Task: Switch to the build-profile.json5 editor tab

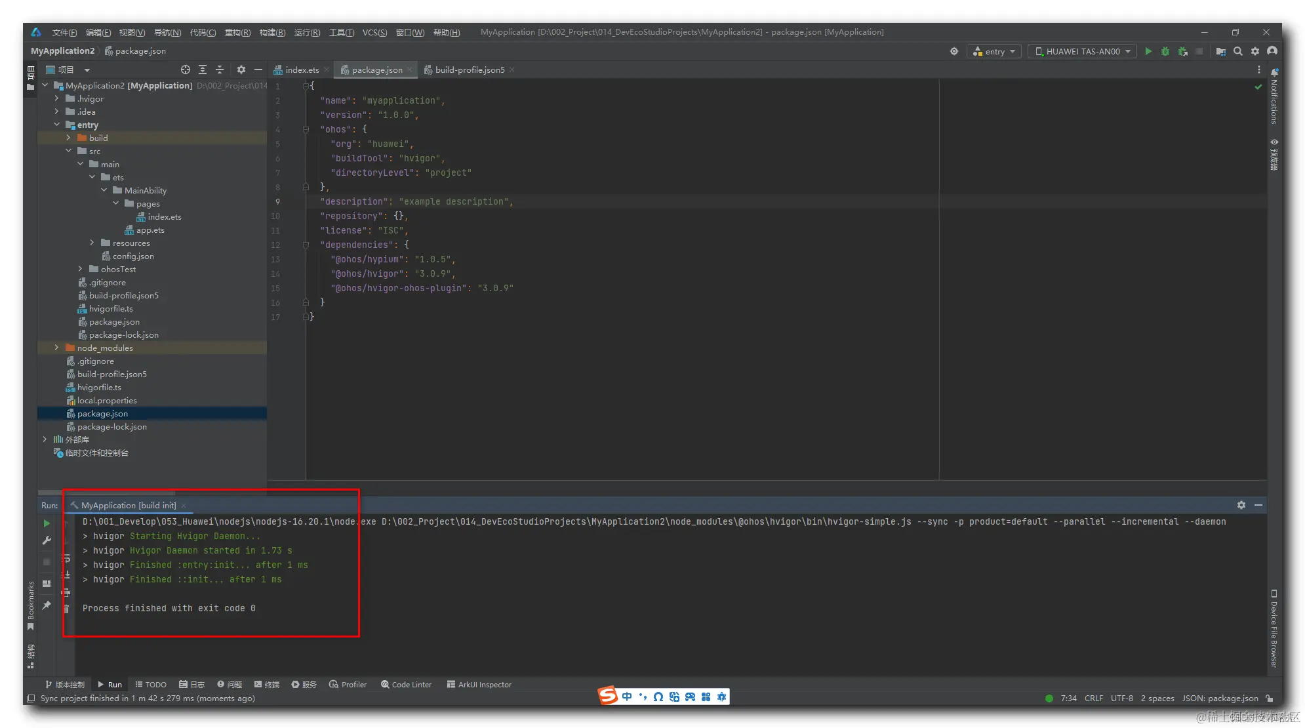Action: tap(470, 70)
